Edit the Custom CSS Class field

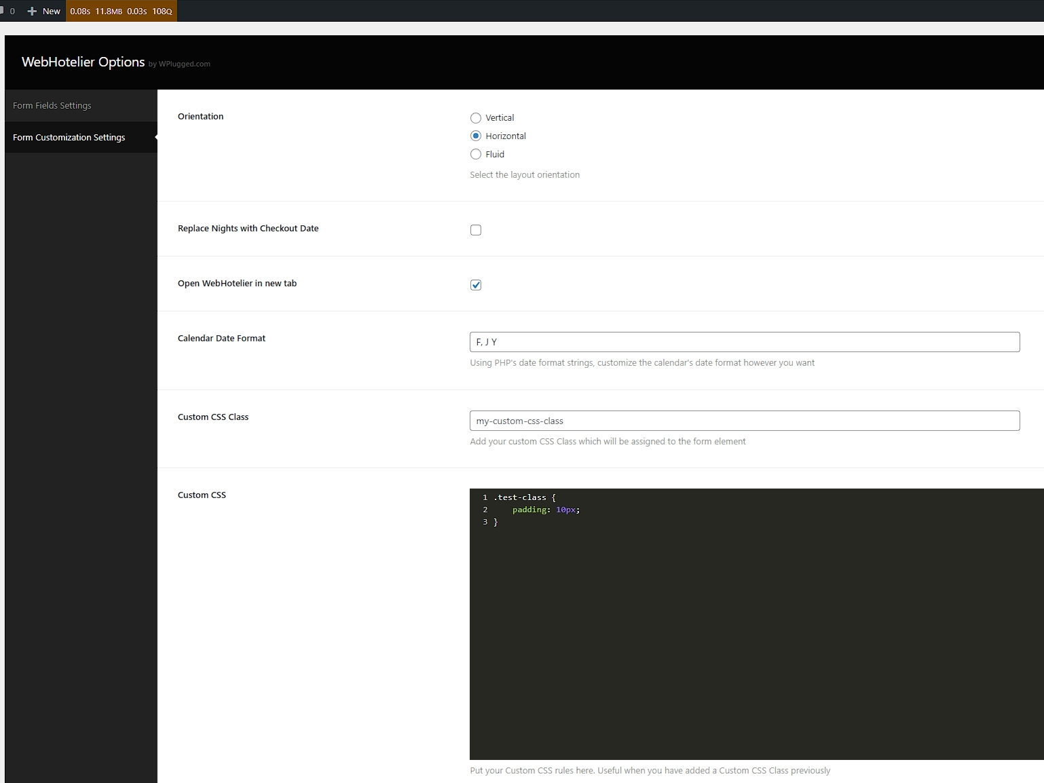point(744,421)
